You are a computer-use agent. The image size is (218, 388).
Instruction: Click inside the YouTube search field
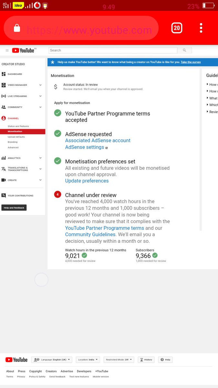(113, 50)
